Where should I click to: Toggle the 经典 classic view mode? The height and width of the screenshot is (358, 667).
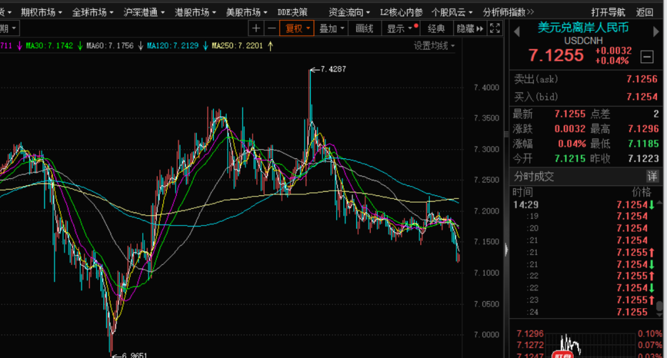[437, 28]
